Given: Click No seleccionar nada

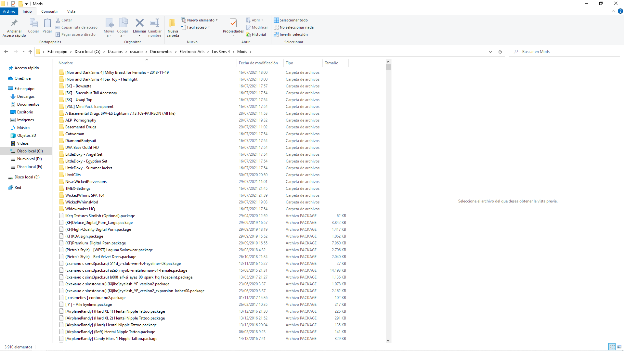Looking at the screenshot, I should click(x=294, y=27).
